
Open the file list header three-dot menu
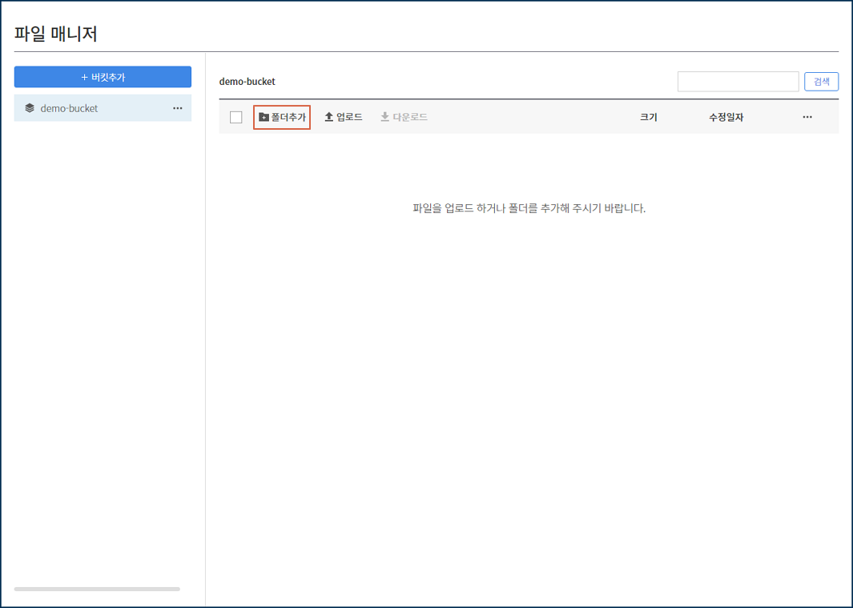click(807, 117)
